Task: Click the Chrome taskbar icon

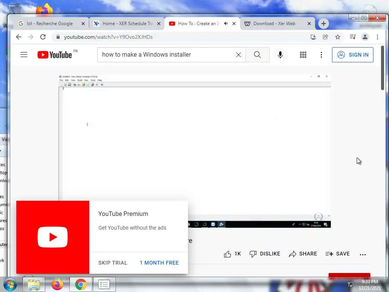Action: point(81,284)
